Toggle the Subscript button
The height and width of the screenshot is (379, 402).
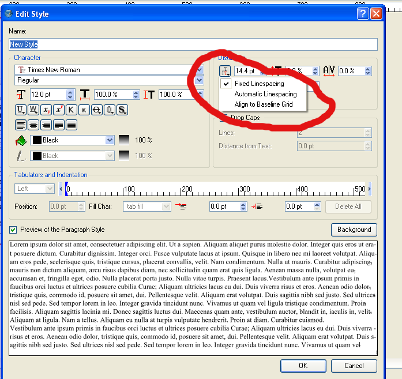pyautogui.click(x=46, y=110)
